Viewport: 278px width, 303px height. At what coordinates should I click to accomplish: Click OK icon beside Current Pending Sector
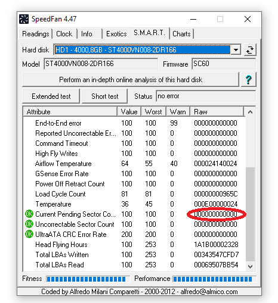click(x=29, y=214)
